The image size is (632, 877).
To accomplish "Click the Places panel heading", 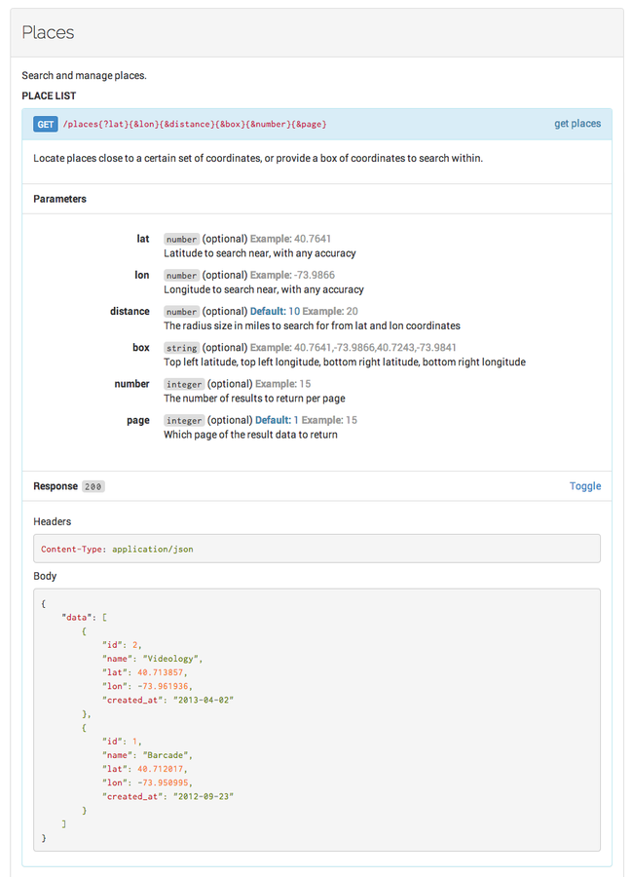I will (48, 32).
